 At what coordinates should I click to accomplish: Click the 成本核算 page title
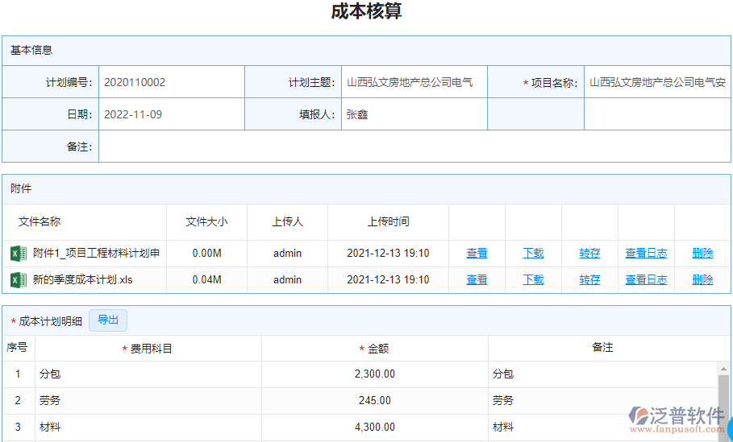point(366,11)
